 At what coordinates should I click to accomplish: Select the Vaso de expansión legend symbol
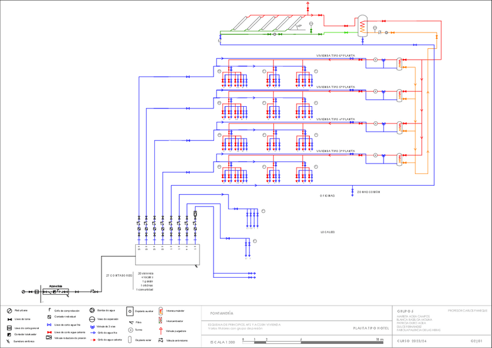pyautogui.click(x=92, y=320)
